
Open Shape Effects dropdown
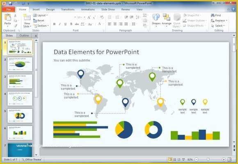(x=194, y=26)
